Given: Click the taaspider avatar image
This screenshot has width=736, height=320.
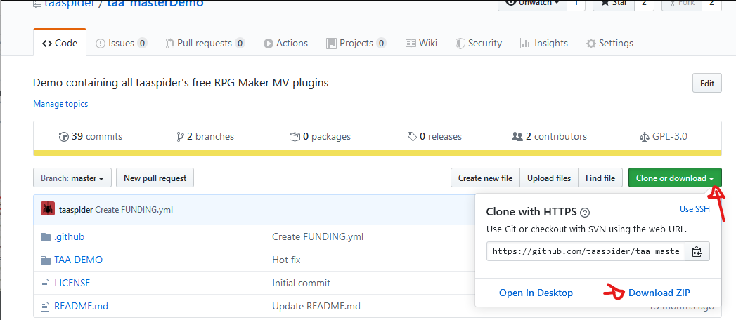Looking at the screenshot, I should [48, 209].
